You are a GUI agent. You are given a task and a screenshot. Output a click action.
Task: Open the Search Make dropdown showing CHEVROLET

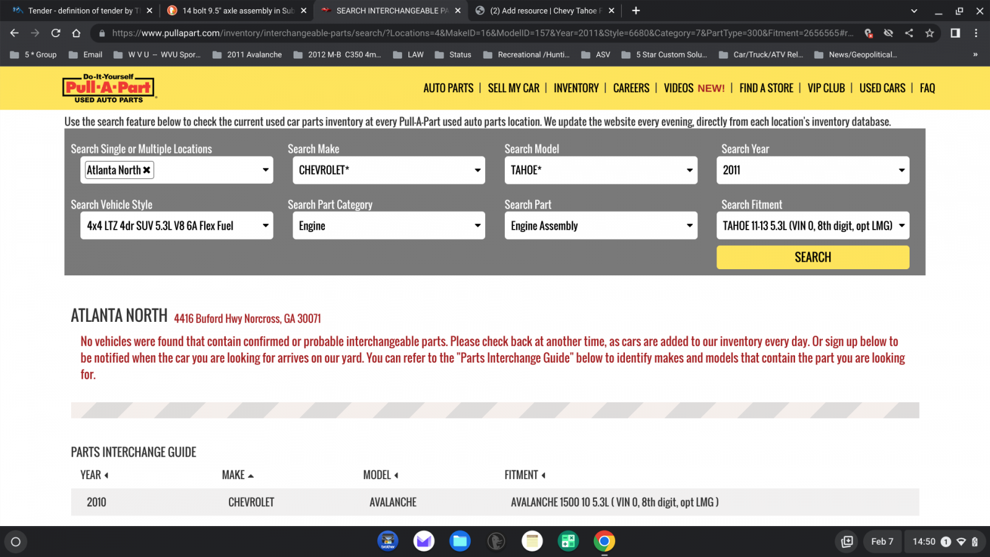click(x=389, y=170)
